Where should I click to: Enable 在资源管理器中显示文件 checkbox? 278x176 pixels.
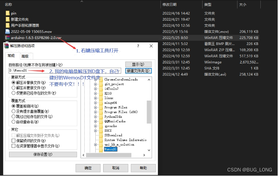(13, 146)
